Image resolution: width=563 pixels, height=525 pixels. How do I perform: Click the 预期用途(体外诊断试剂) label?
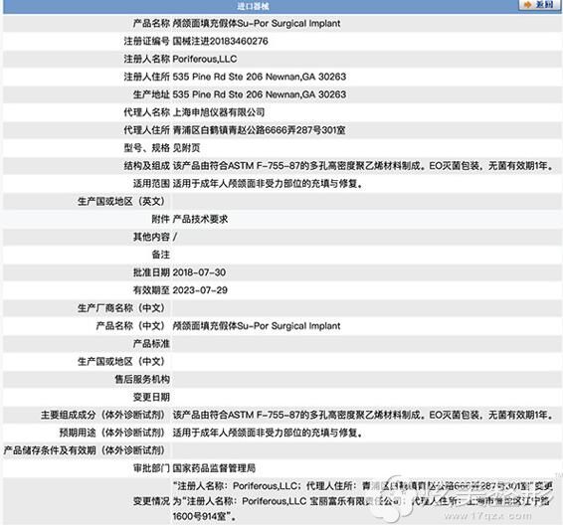pos(113,434)
